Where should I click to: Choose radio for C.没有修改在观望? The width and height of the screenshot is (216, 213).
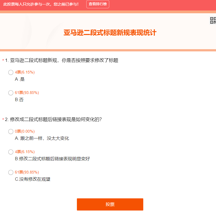tap(11, 172)
